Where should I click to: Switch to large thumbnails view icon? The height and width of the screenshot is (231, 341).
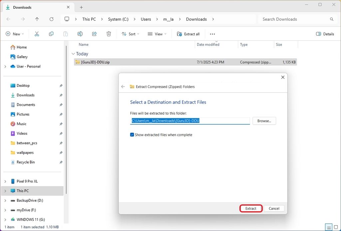pos(336,227)
